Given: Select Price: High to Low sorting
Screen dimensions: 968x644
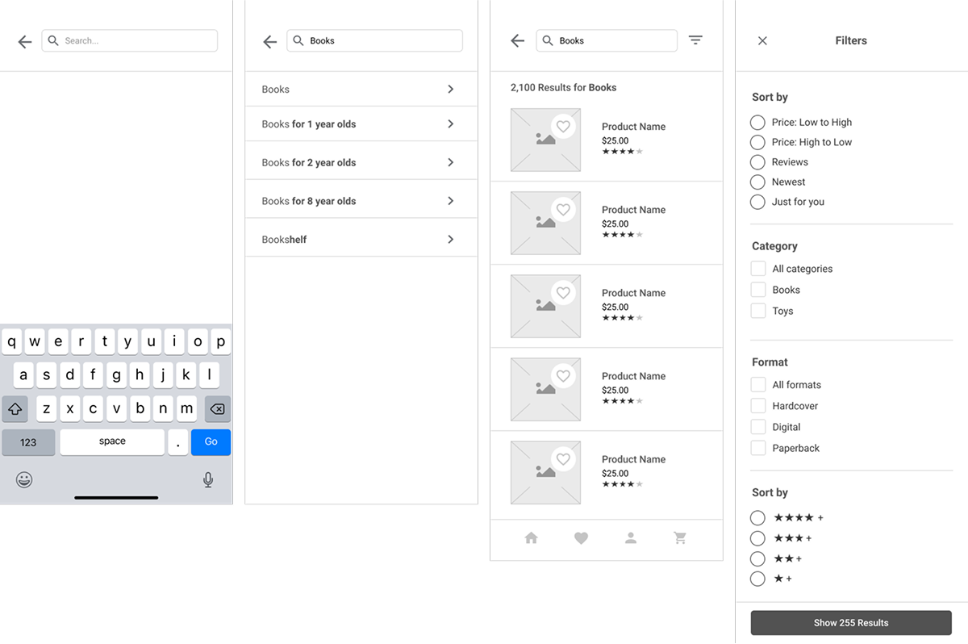Looking at the screenshot, I should (757, 143).
